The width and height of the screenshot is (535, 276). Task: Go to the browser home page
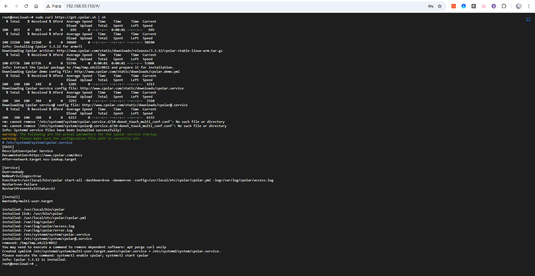pyautogui.click(x=36, y=6)
